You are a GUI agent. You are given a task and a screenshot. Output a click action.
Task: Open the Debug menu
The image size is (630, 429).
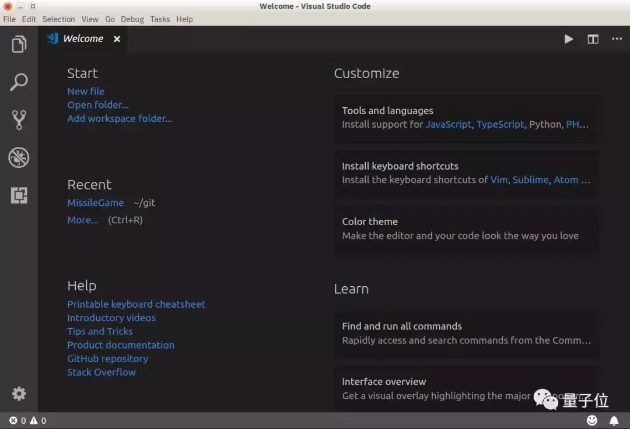tap(132, 19)
